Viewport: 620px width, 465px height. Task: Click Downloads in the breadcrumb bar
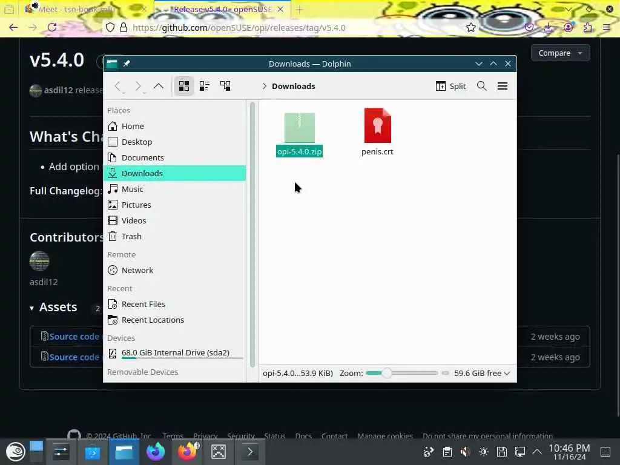pos(294,86)
